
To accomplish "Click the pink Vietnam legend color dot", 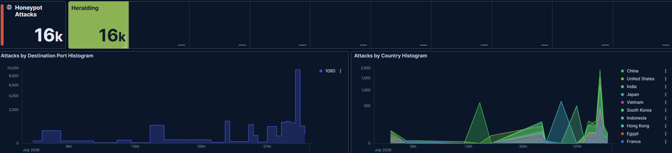I will pos(622,102).
